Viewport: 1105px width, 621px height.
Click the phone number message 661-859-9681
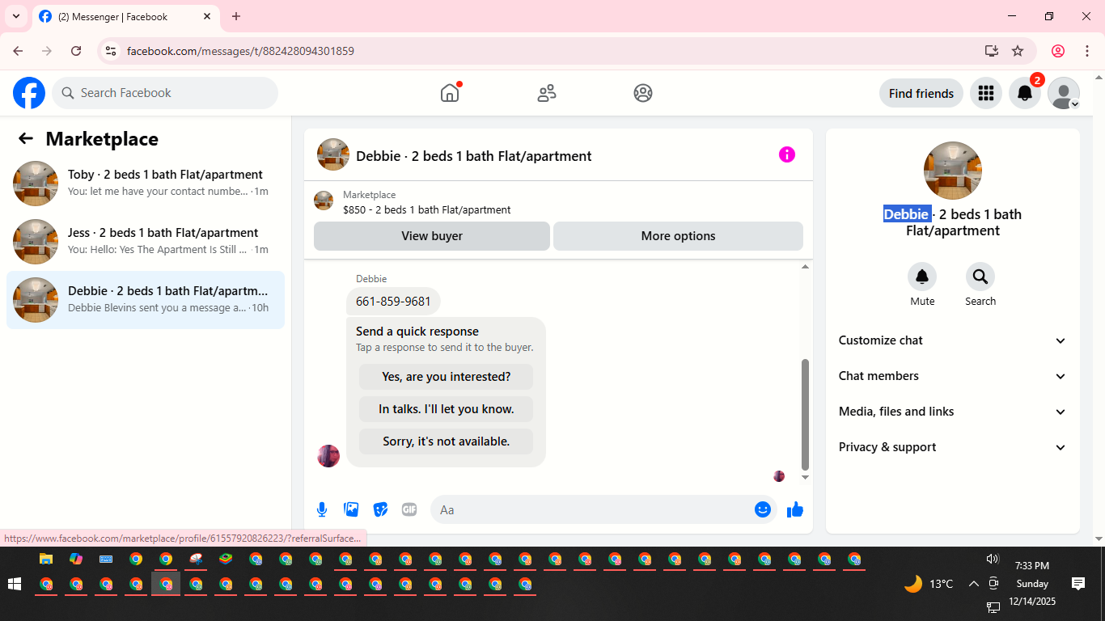coord(393,302)
